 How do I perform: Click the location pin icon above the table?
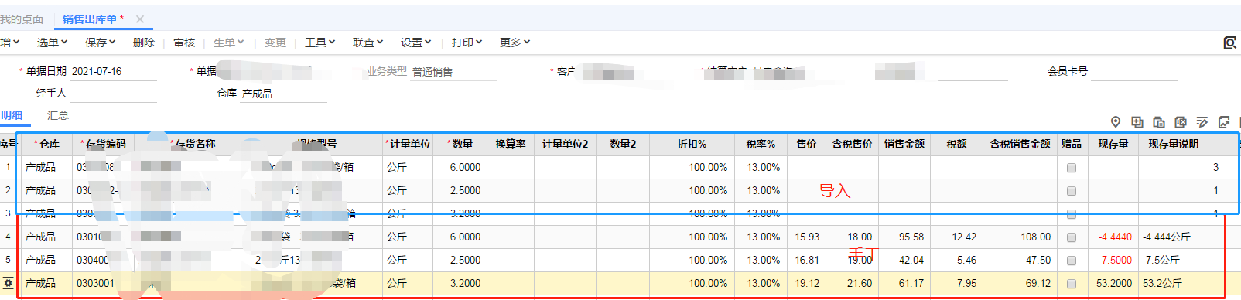(x=1116, y=122)
